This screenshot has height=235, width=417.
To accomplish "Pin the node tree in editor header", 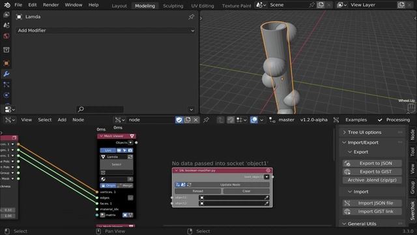I will 206,120.
